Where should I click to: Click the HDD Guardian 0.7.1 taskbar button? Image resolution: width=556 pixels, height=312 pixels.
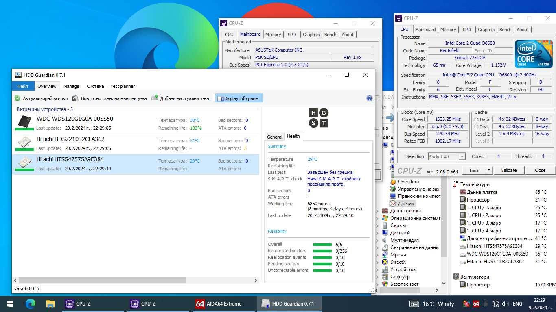pos(289,303)
